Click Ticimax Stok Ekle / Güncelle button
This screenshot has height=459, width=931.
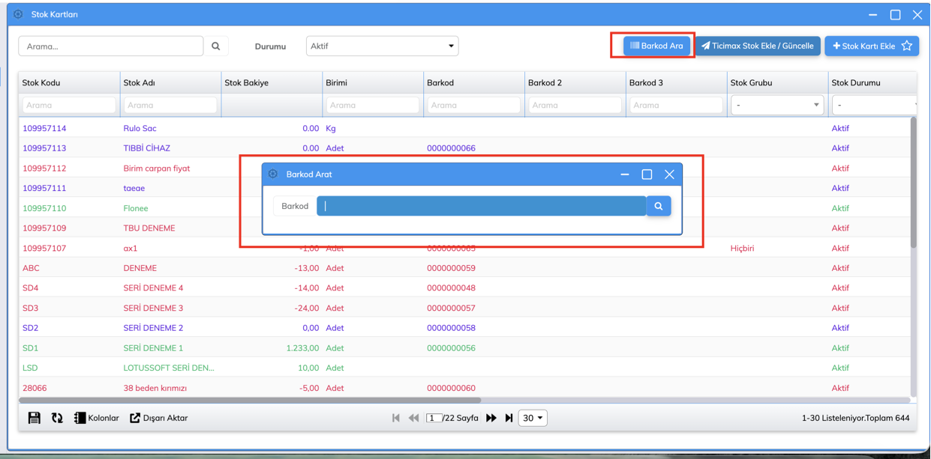pos(757,46)
